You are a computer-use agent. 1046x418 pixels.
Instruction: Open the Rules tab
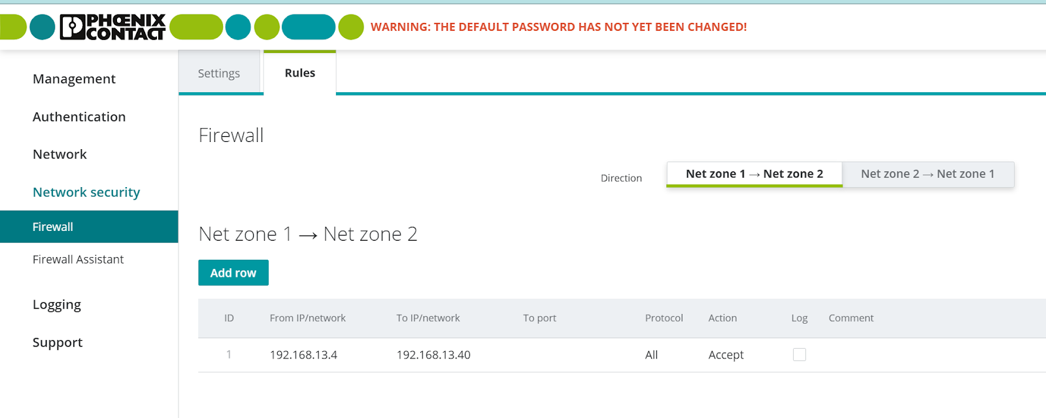[x=299, y=73]
